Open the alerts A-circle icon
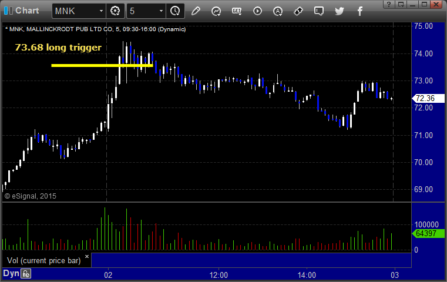This screenshot has height=282, width=447. (278, 11)
